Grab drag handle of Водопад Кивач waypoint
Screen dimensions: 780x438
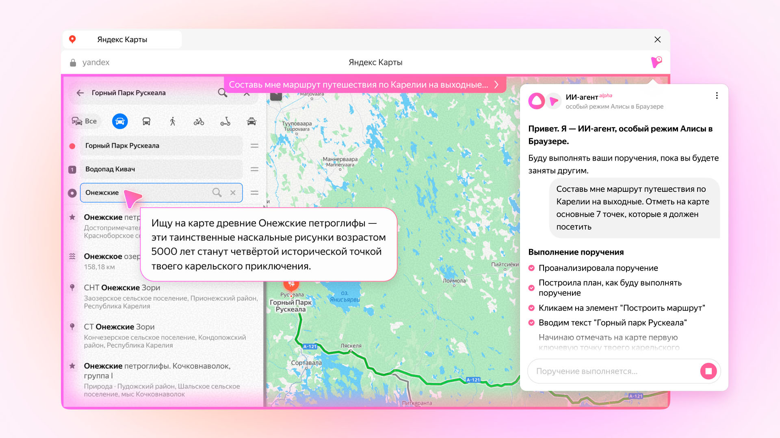[254, 169]
